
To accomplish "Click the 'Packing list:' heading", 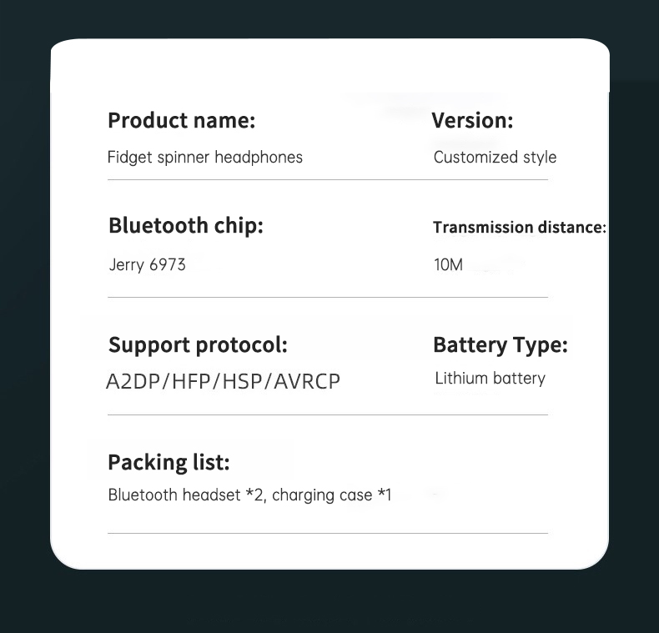I will [169, 462].
